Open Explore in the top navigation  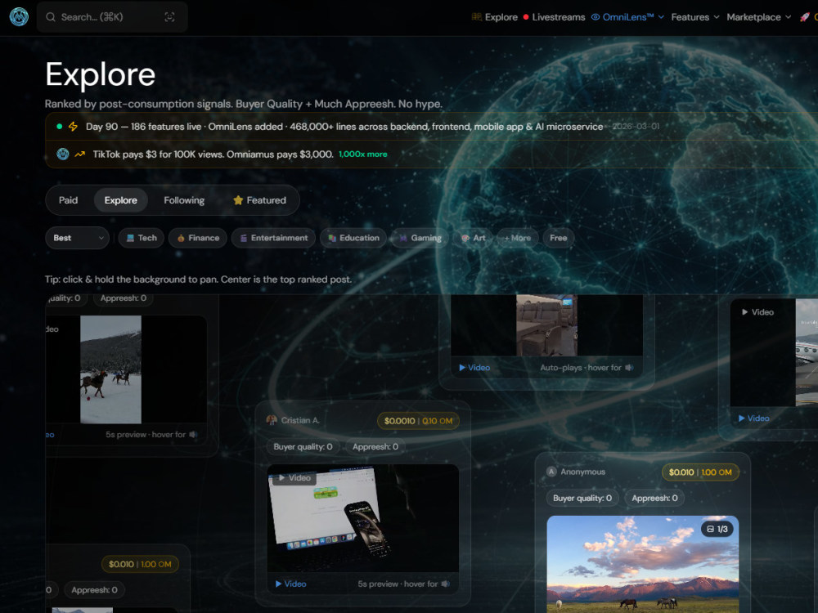495,17
